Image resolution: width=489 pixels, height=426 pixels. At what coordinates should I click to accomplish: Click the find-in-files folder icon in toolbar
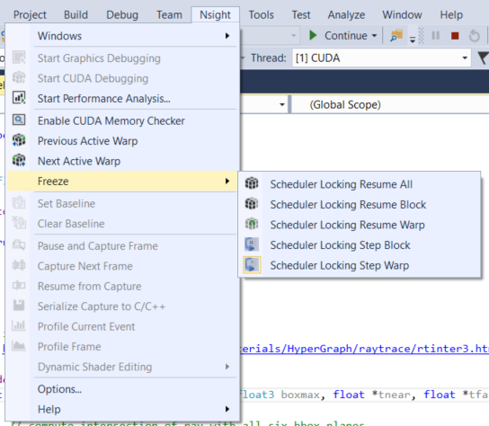tap(396, 35)
